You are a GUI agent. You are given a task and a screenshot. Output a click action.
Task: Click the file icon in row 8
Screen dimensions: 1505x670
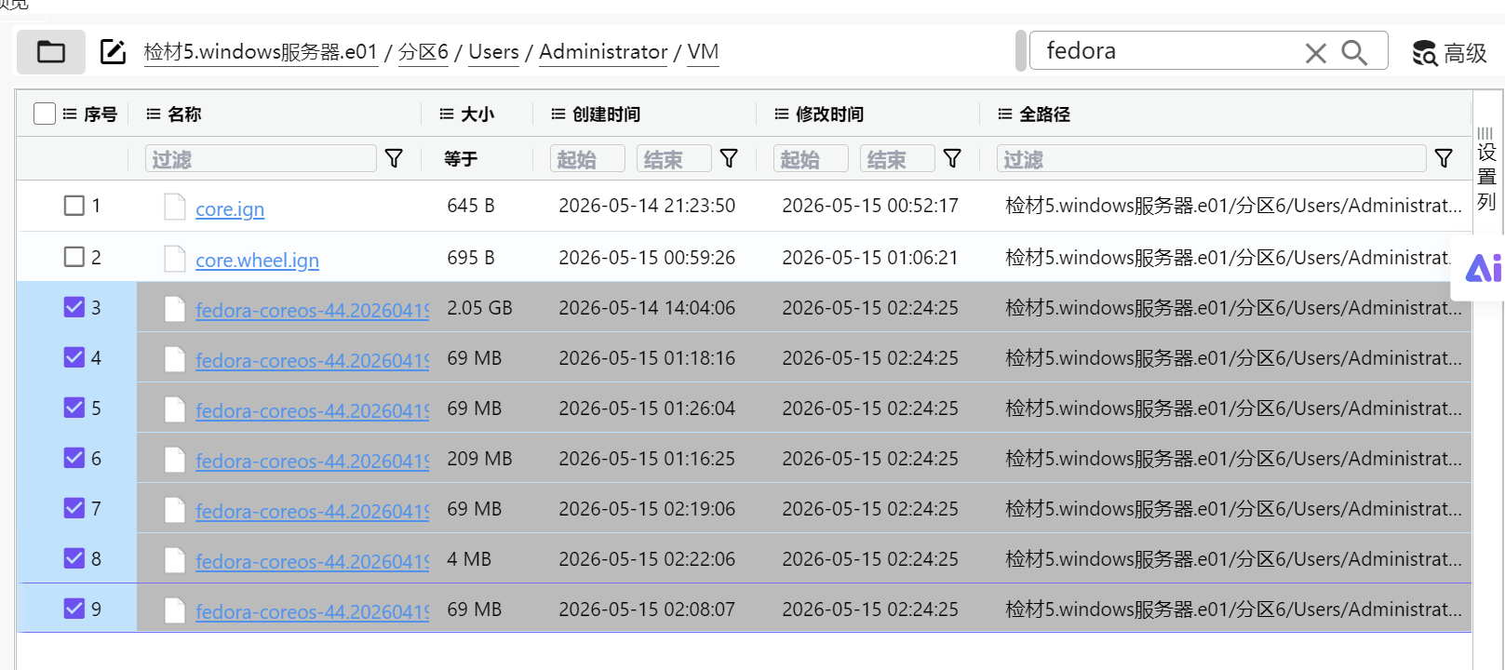coord(174,559)
